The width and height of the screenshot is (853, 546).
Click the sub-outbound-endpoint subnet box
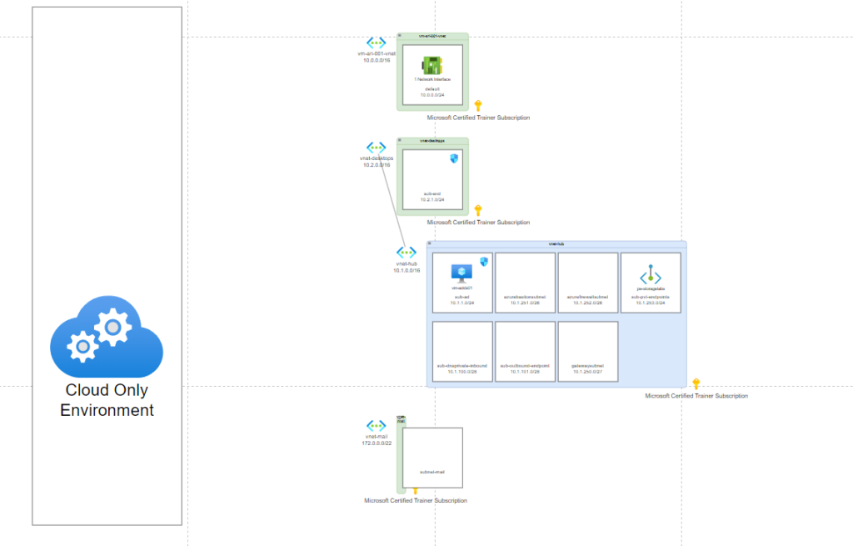click(x=525, y=351)
